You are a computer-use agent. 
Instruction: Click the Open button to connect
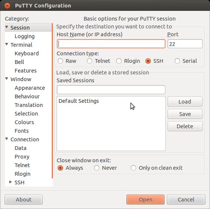click(145, 200)
